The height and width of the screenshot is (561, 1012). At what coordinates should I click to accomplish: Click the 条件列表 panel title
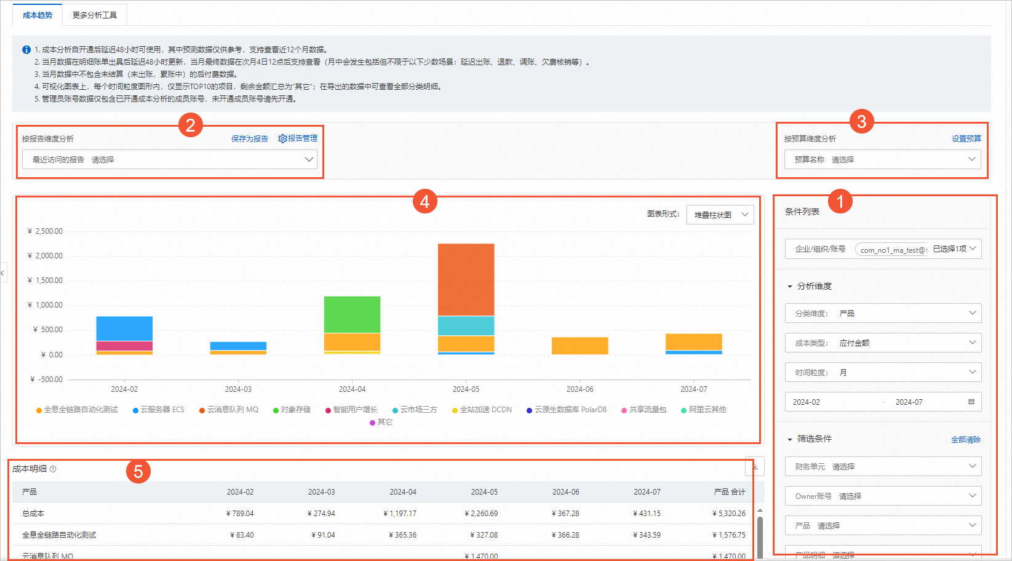(802, 212)
